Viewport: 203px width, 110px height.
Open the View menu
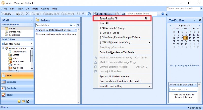point(20,9)
